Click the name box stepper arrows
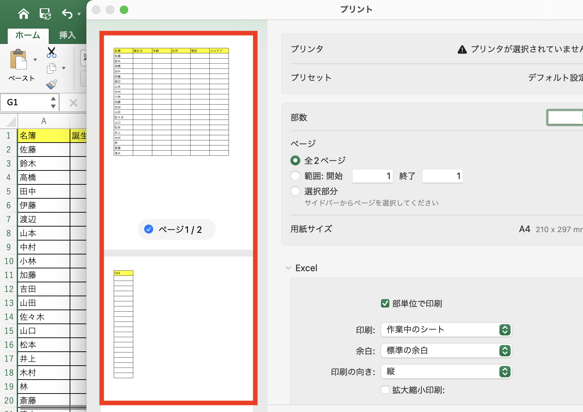The width and height of the screenshot is (583, 412). point(53,102)
